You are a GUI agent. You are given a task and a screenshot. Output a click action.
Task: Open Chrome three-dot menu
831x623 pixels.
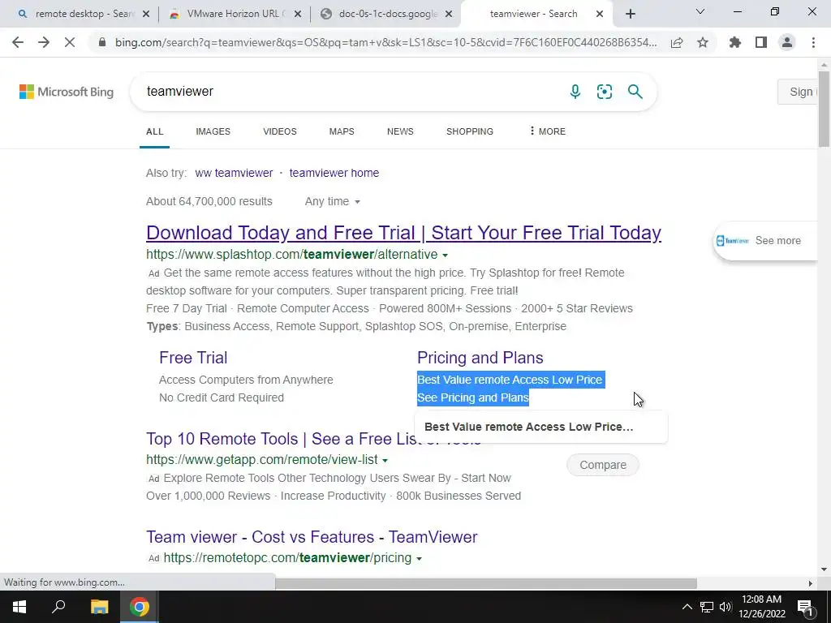pos(813,42)
